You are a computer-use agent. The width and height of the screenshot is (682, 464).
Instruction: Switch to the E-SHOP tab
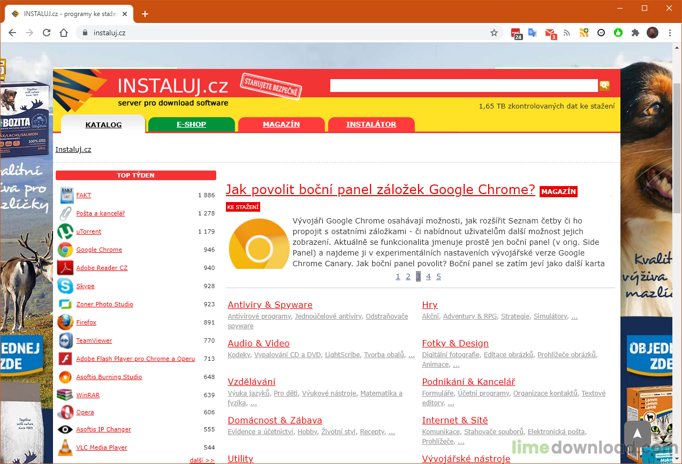click(191, 125)
